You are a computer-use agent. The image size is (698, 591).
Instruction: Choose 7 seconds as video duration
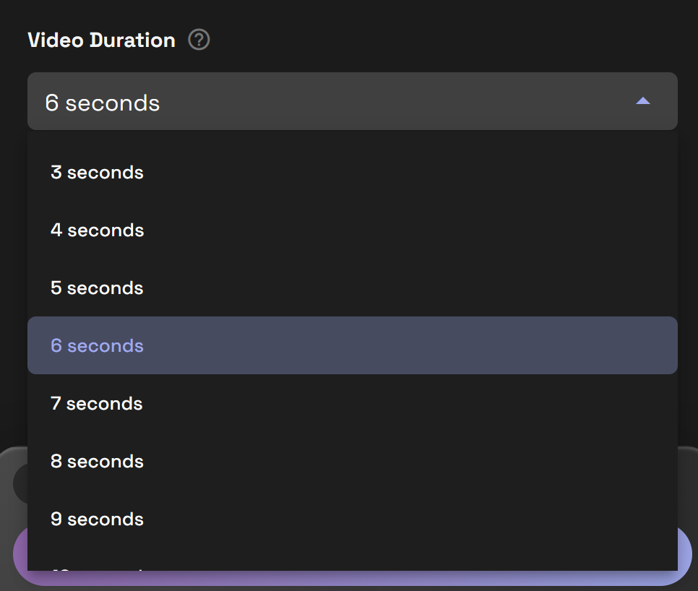click(97, 403)
